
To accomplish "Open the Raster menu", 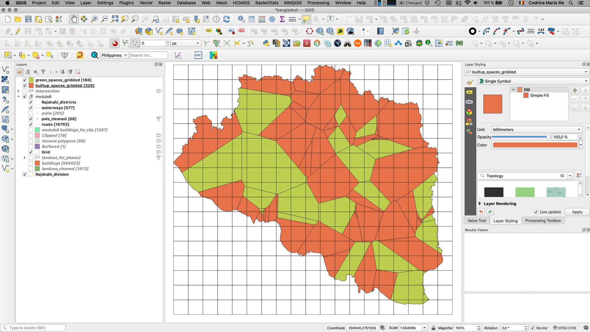I will tap(165, 3).
